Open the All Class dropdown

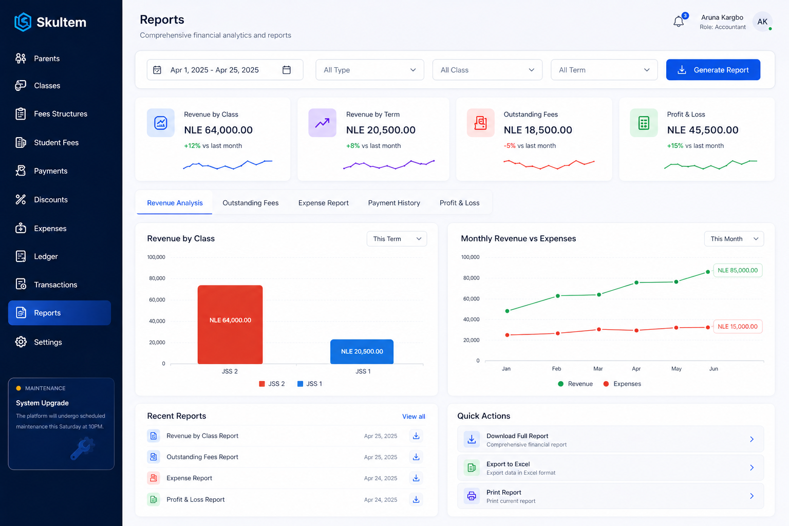point(487,70)
